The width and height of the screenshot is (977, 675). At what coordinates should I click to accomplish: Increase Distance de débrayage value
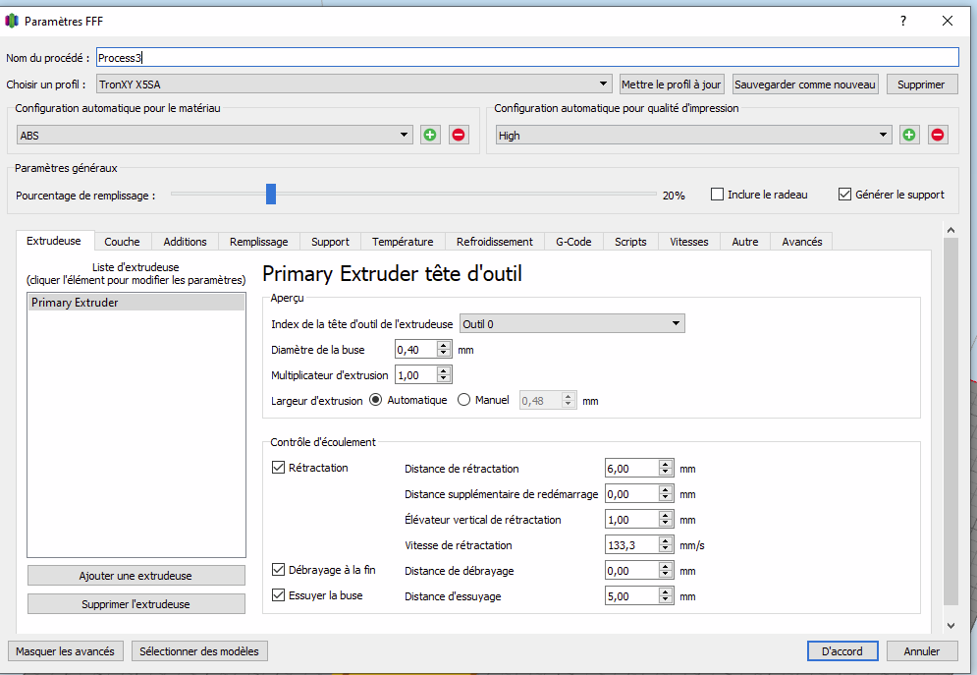(666, 566)
